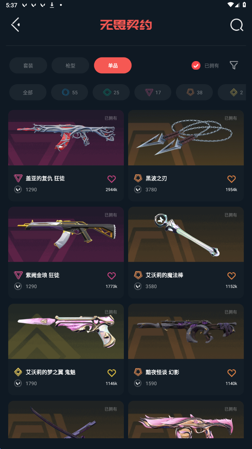This screenshot has width=252, height=449.
Task: Tap the back arrow icon
Action: tap(15, 25)
